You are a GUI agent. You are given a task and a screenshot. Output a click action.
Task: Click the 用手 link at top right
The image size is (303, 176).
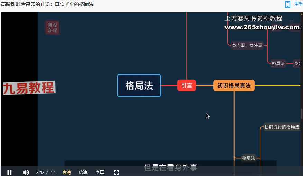point(298,5)
